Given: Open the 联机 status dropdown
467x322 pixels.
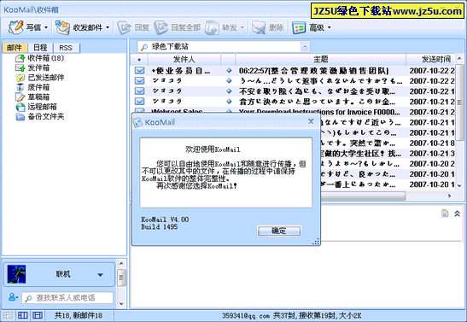Looking at the screenshot, I should 101,275.
